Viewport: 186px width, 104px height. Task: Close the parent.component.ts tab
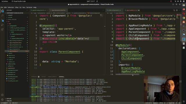click(47, 10)
